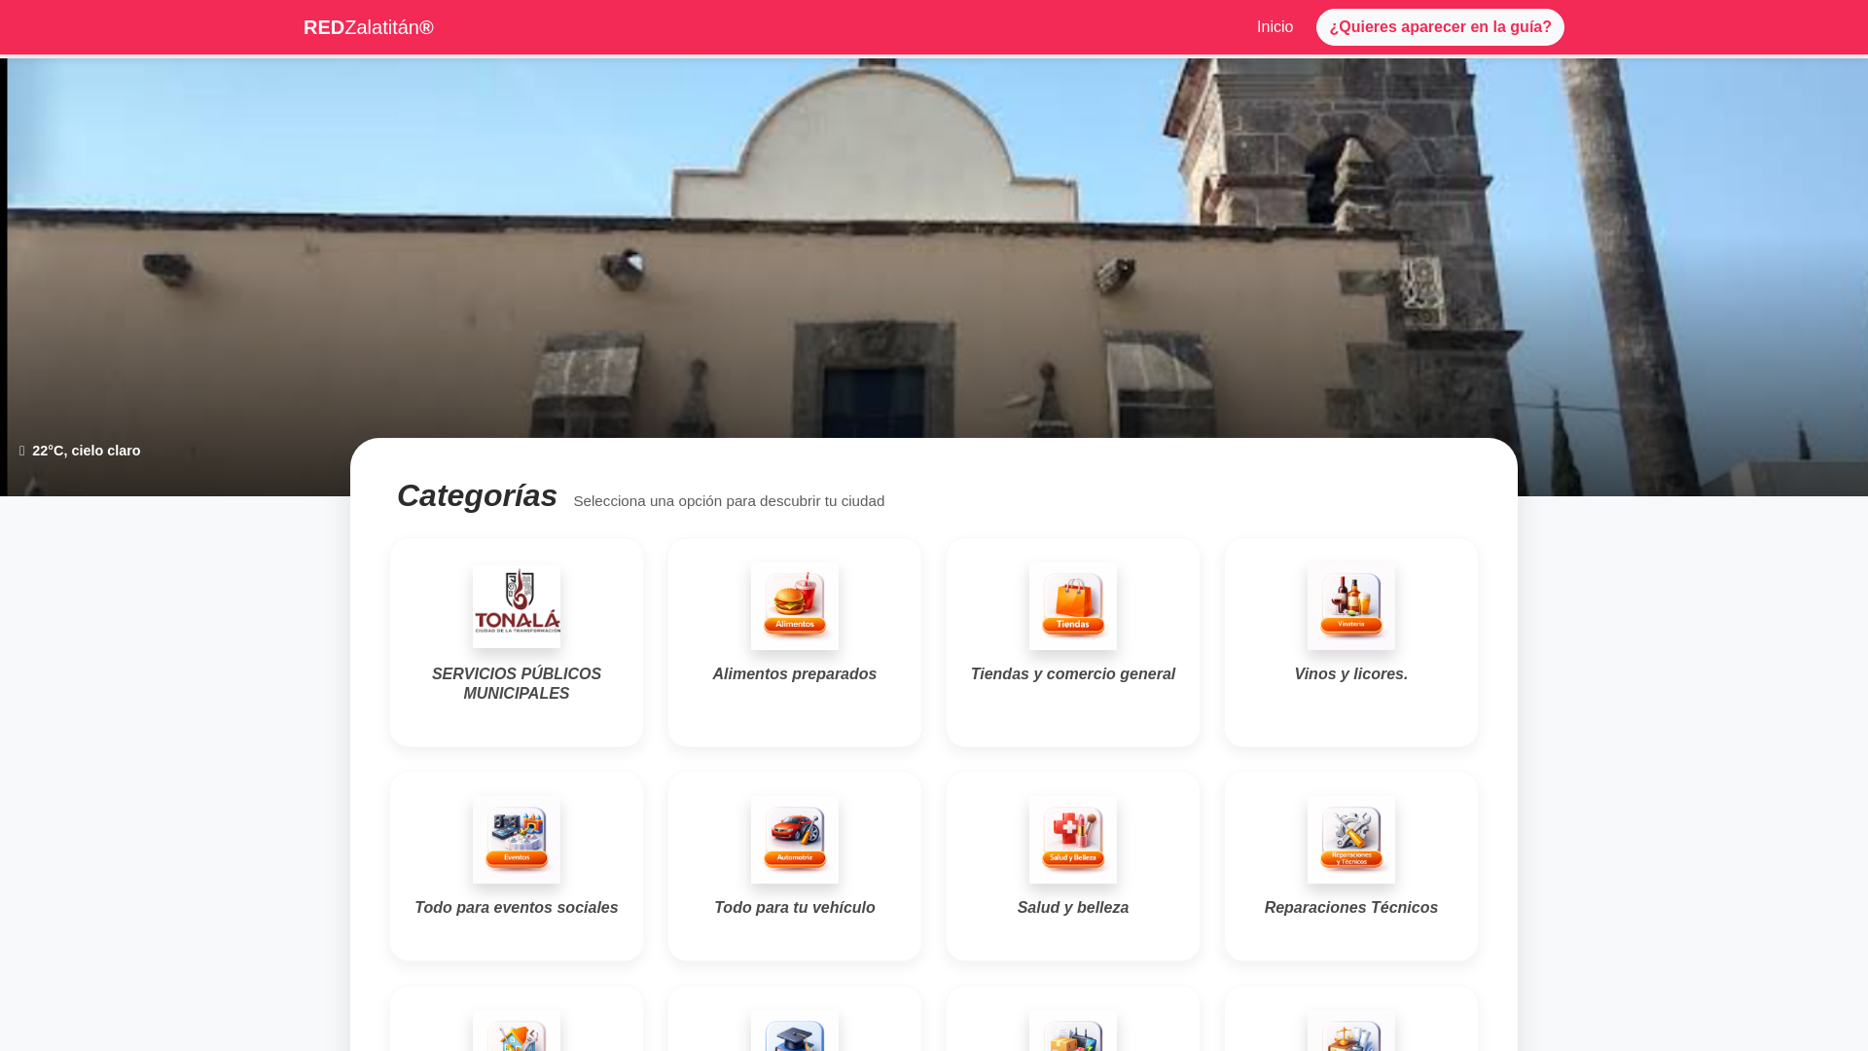Open "Tiendas y comercio general" label
This screenshot has width=1868, height=1051.
click(1072, 674)
